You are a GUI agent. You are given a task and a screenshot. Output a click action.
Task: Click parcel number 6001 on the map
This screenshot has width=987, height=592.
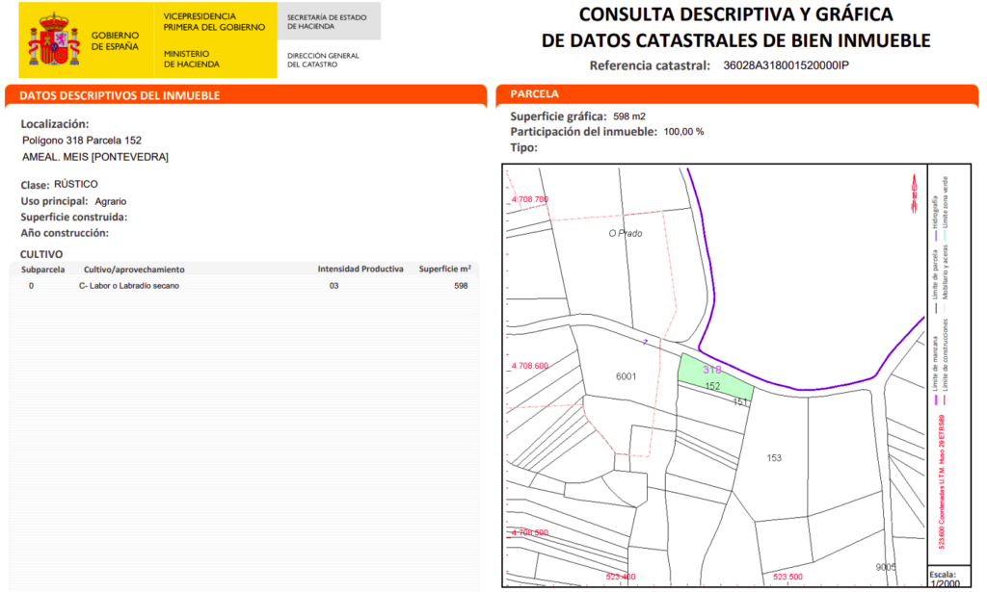tap(626, 376)
